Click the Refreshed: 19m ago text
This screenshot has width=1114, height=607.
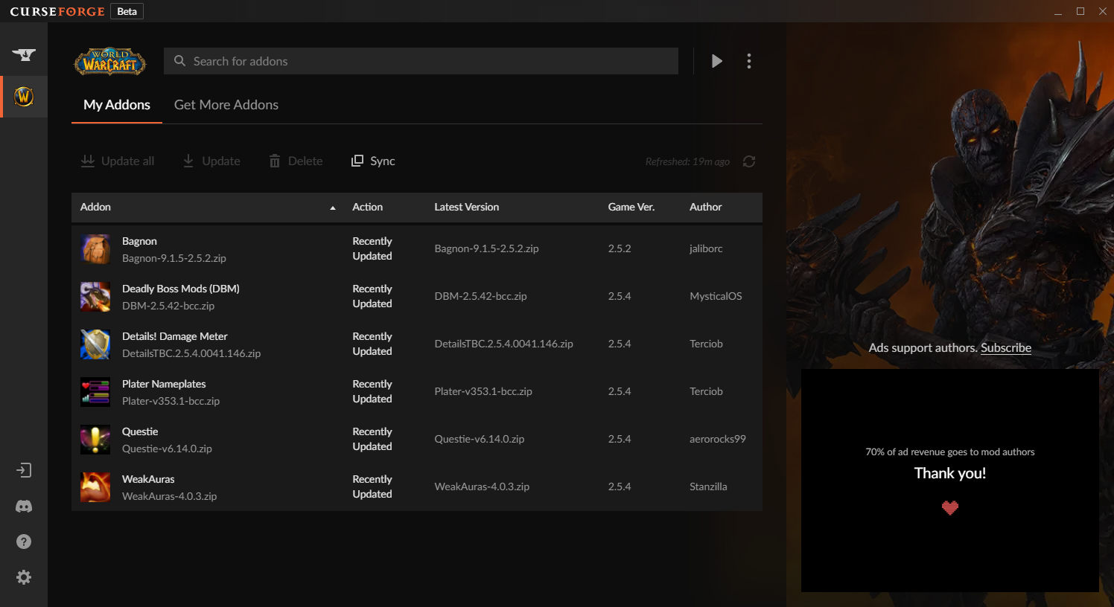click(x=687, y=161)
